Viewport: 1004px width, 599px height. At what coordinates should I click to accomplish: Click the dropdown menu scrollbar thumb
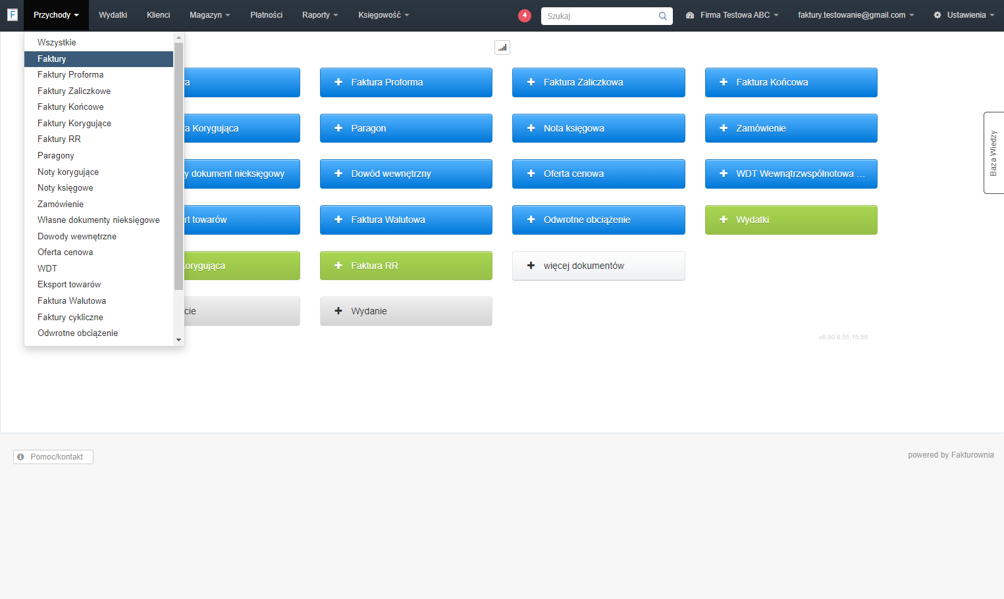click(x=178, y=166)
